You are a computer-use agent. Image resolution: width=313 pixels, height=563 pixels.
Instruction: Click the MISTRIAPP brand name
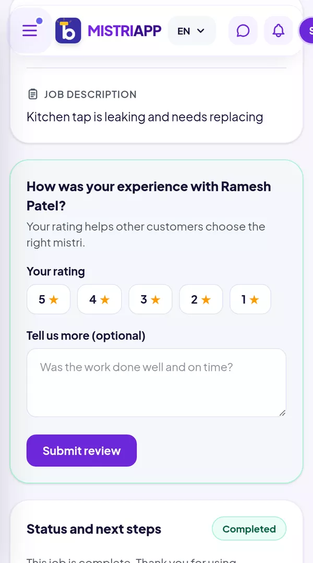tap(124, 31)
